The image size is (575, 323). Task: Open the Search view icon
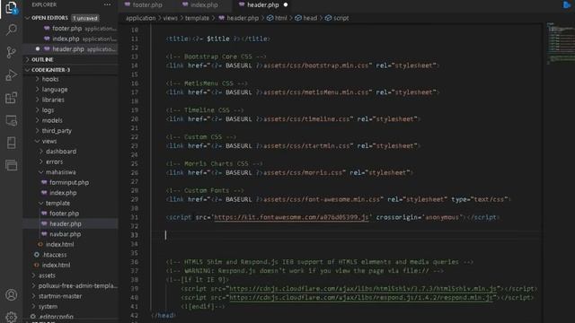pos(12,30)
